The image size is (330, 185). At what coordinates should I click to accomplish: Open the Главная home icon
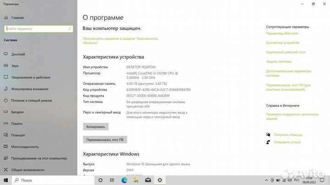6,18
